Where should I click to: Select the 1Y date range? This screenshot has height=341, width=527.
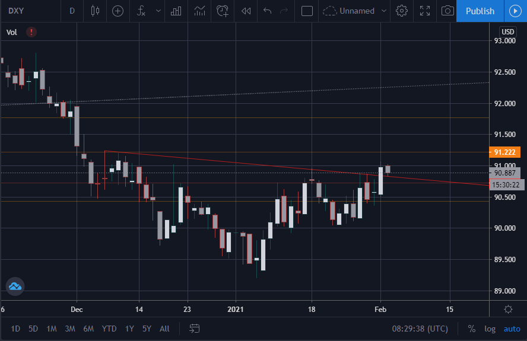[130, 329]
